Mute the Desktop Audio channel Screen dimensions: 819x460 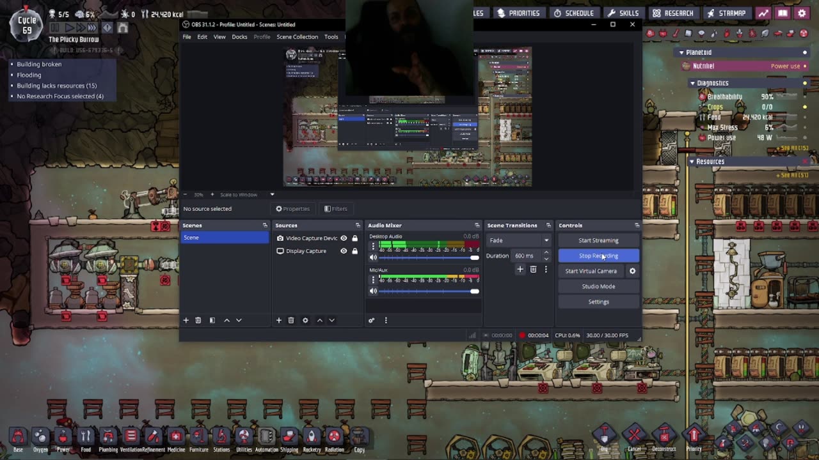click(x=374, y=257)
